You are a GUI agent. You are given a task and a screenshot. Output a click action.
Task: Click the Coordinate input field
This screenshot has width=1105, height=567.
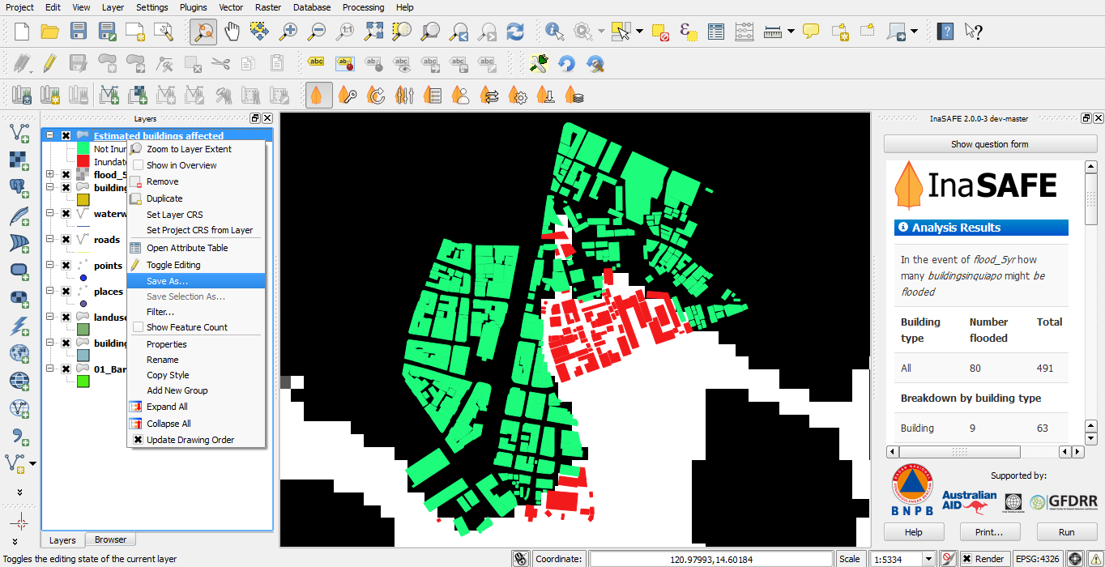[710, 559]
